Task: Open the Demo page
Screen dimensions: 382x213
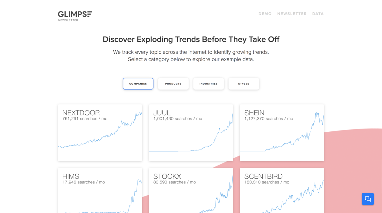Action: point(265,14)
